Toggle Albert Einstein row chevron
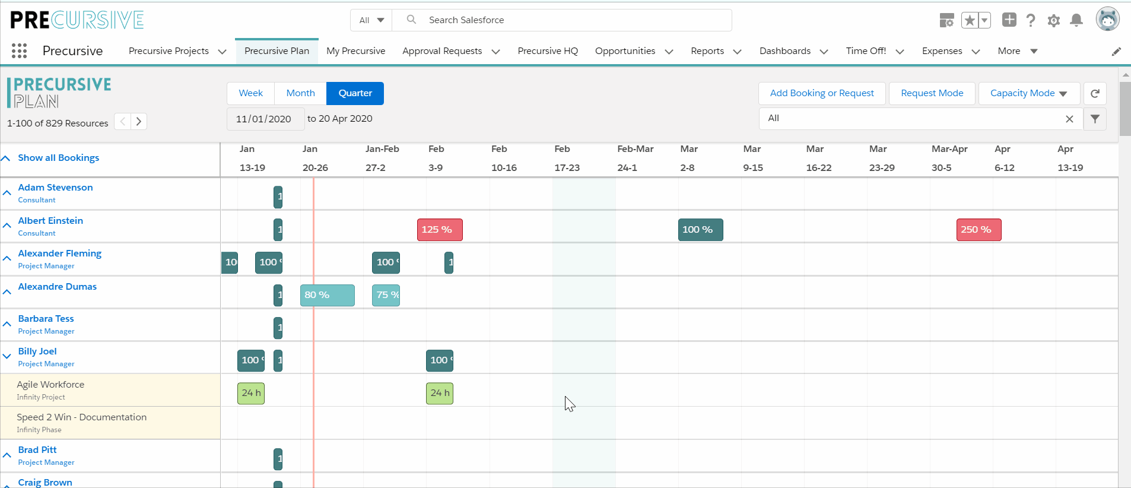Screen dimensions: 1131x488 (x=7, y=226)
